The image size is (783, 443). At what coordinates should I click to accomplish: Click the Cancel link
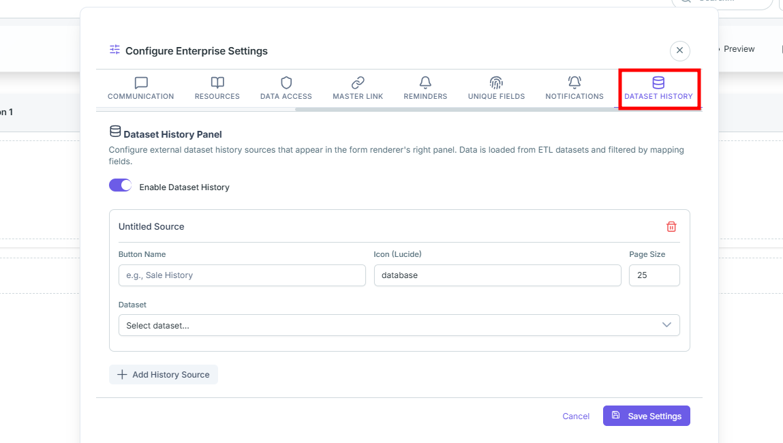[x=576, y=416]
